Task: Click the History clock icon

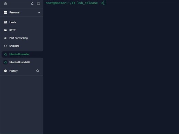Action: pyautogui.click(x=6, y=71)
